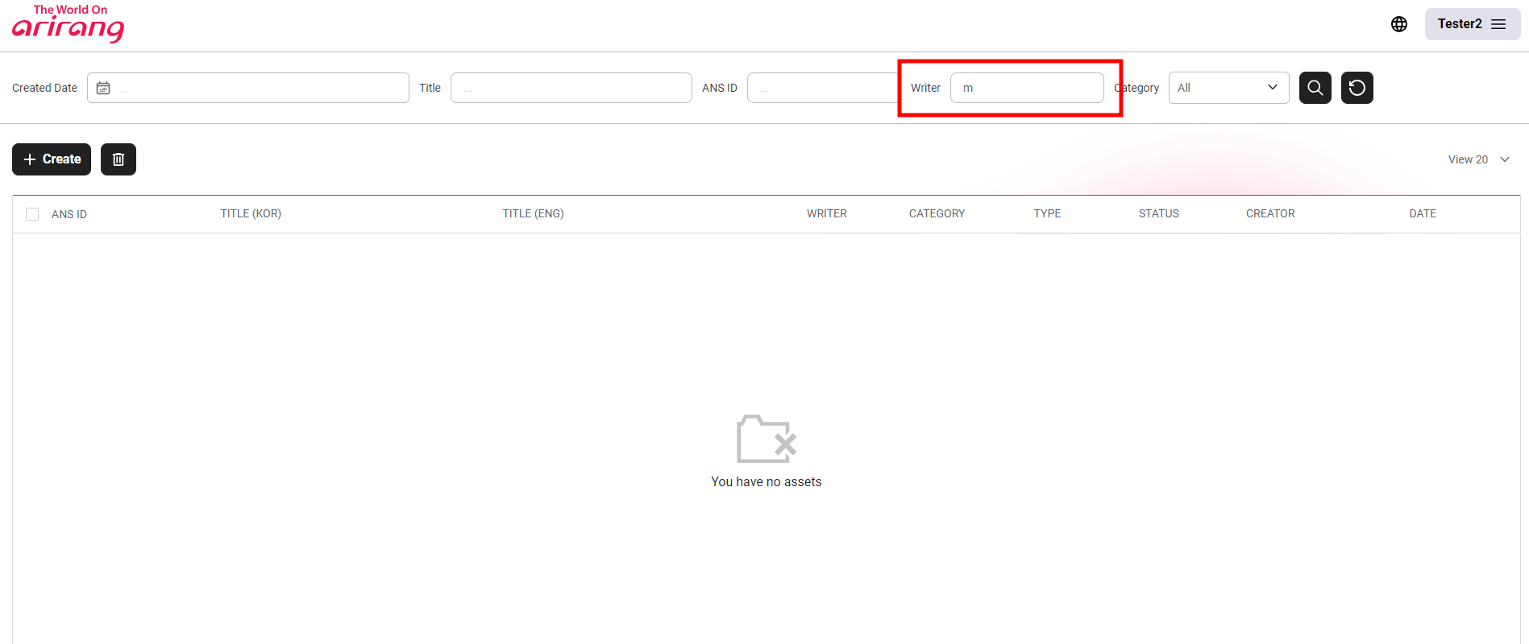Click inside the Title input field
This screenshot has width=1529, height=644.
571,88
